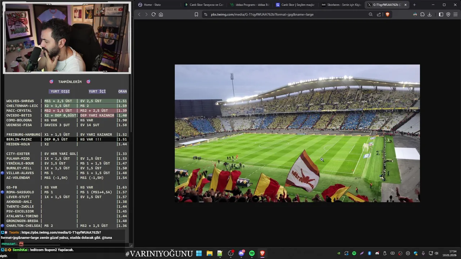The width and height of the screenshot is (461, 259).
Task: Reload the current page
Action: click(x=153, y=14)
